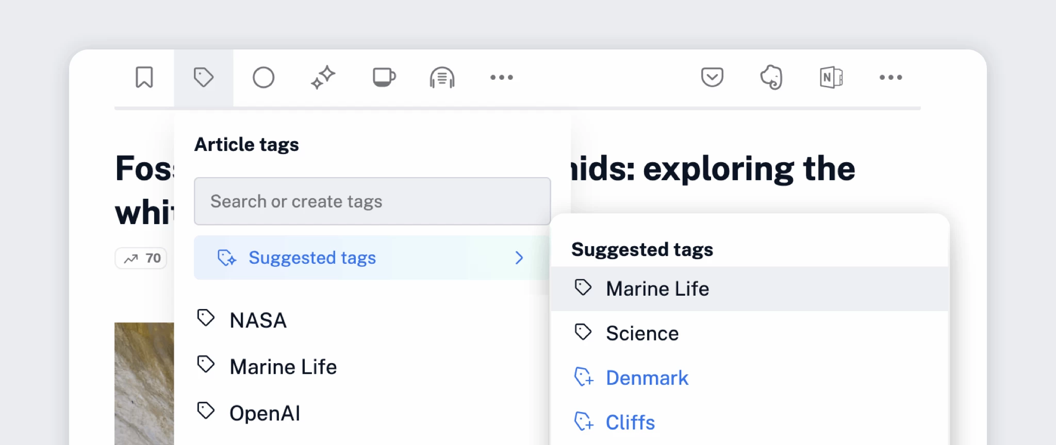Add the new Cliffs tag
The image size is (1056, 445).
[x=630, y=422]
